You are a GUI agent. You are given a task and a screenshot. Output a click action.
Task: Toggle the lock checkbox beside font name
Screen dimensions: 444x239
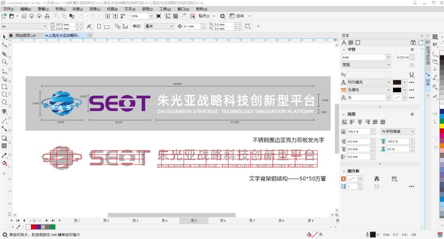click(x=393, y=57)
